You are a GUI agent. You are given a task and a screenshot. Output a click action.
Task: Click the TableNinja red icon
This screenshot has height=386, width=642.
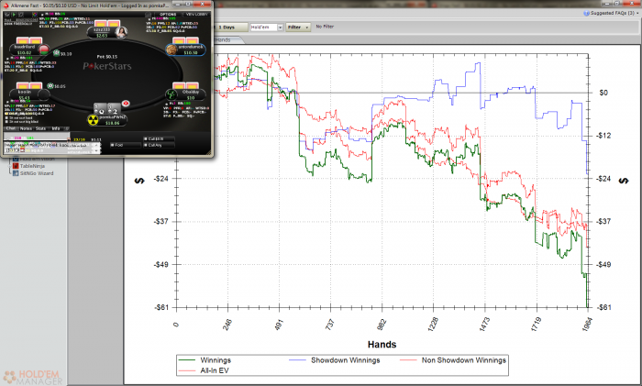coord(16,166)
